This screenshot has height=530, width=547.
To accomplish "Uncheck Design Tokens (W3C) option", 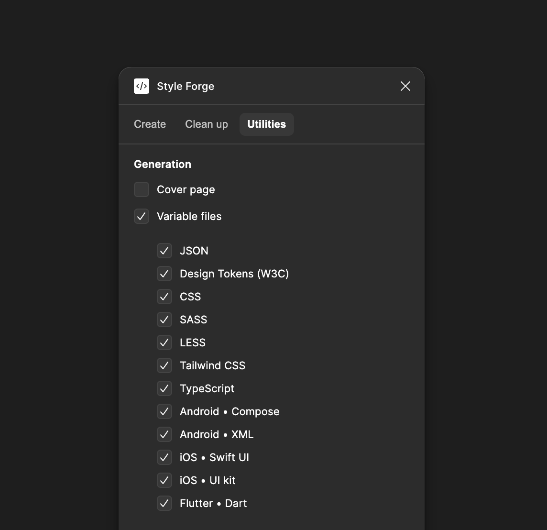I will 164,274.
